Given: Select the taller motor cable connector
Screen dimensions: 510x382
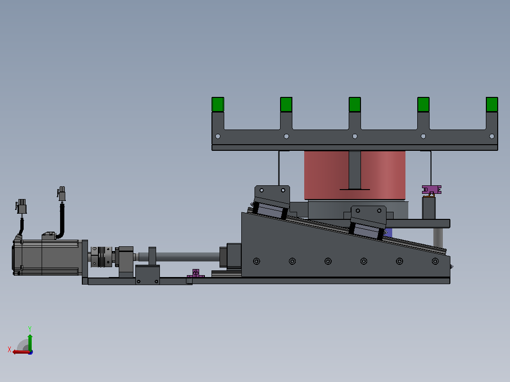Looking at the screenshot, I should pyautogui.click(x=62, y=194).
